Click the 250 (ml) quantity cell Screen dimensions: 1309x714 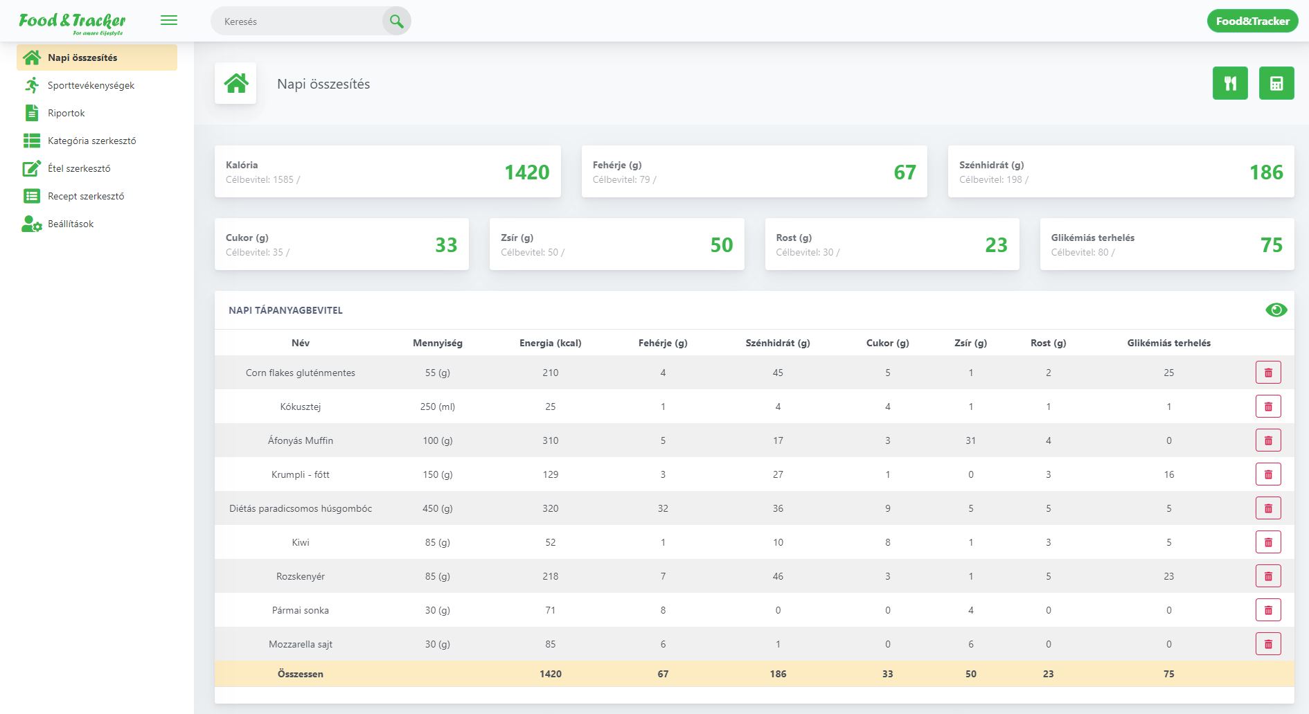click(438, 407)
